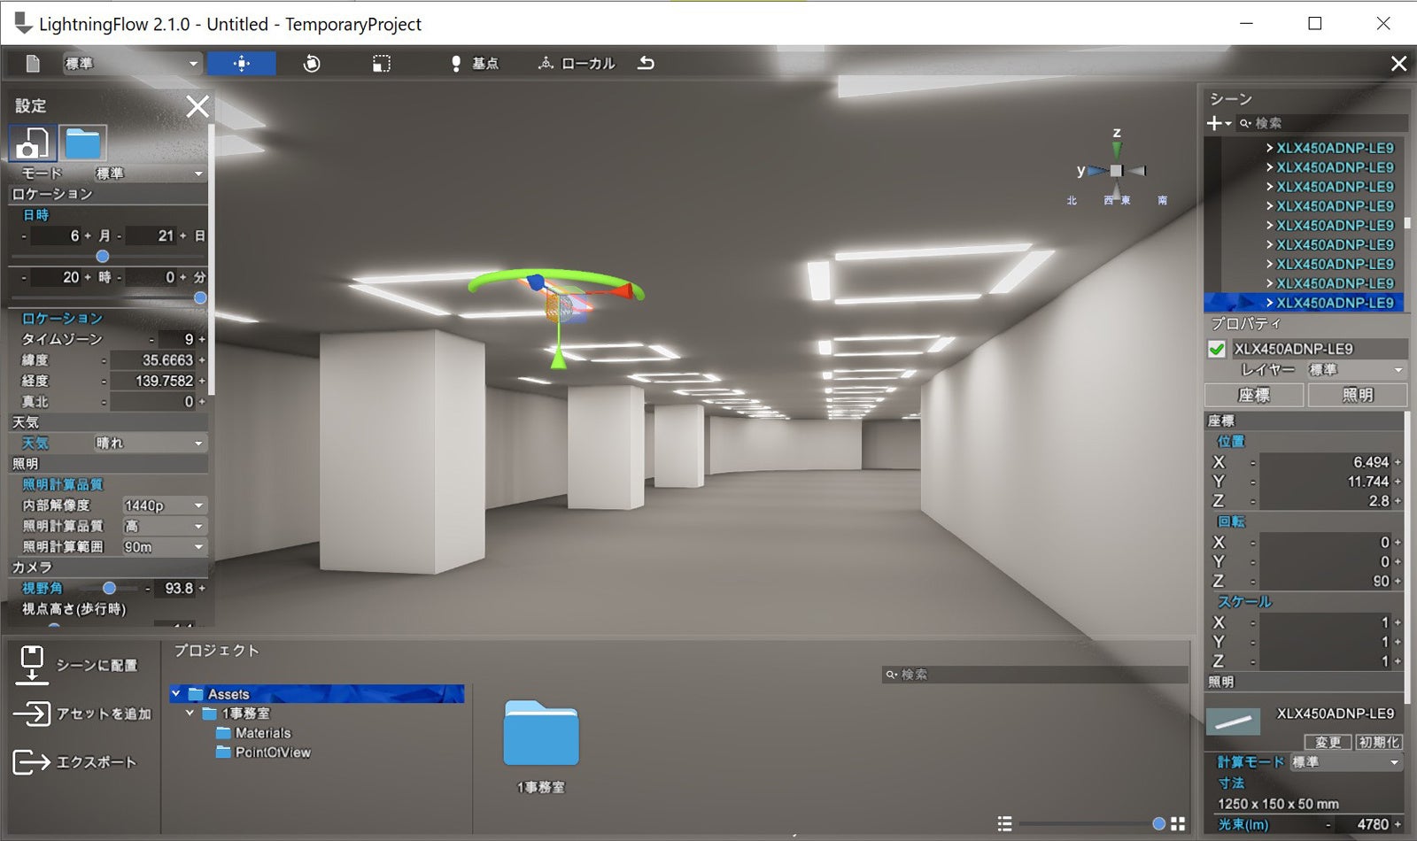The height and width of the screenshot is (841, 1417).
Task: Switch the project browser to list view
Action: [x=1004, y=823]
